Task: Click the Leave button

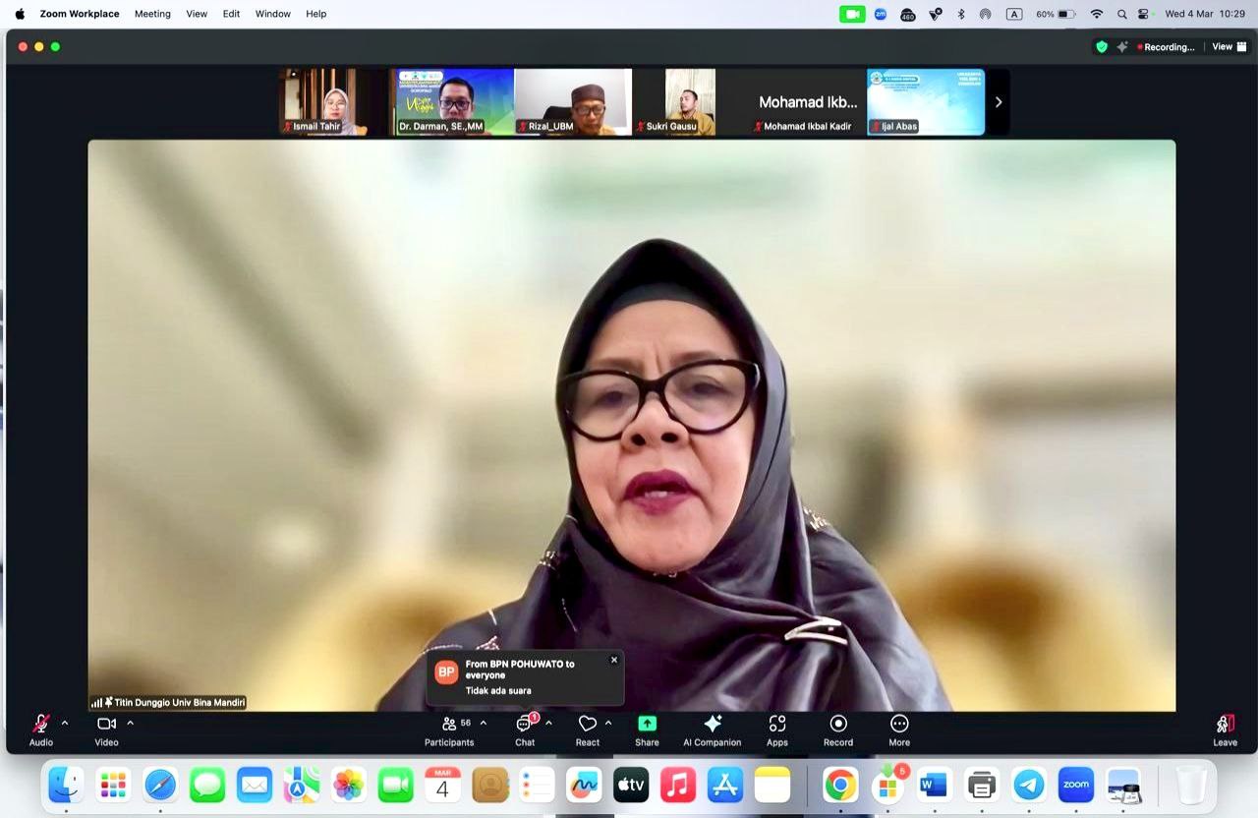Action: [x=1225, y=730]
